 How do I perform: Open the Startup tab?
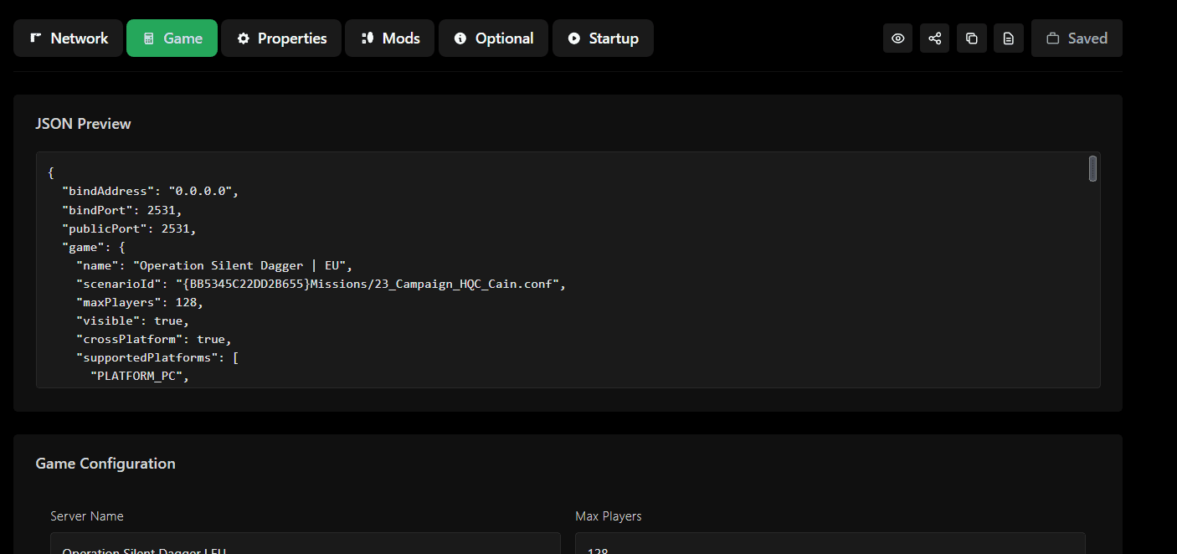(x=603, y=38)
